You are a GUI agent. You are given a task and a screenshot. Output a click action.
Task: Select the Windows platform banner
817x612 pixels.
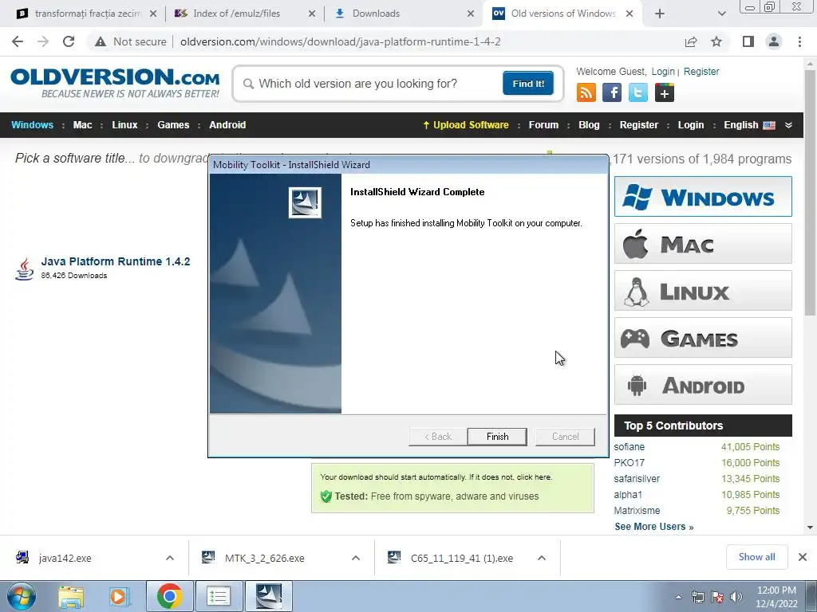coord(703,197)
